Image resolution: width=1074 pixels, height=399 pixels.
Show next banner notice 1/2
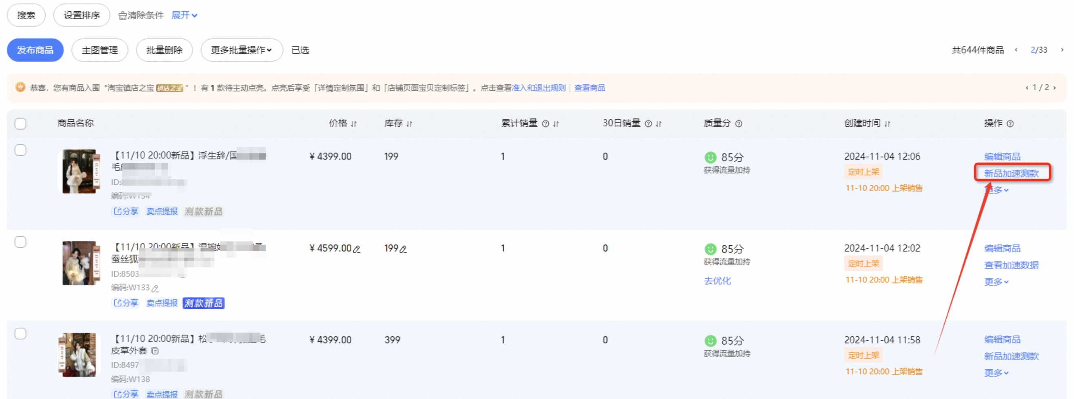tap(1054, 88)
